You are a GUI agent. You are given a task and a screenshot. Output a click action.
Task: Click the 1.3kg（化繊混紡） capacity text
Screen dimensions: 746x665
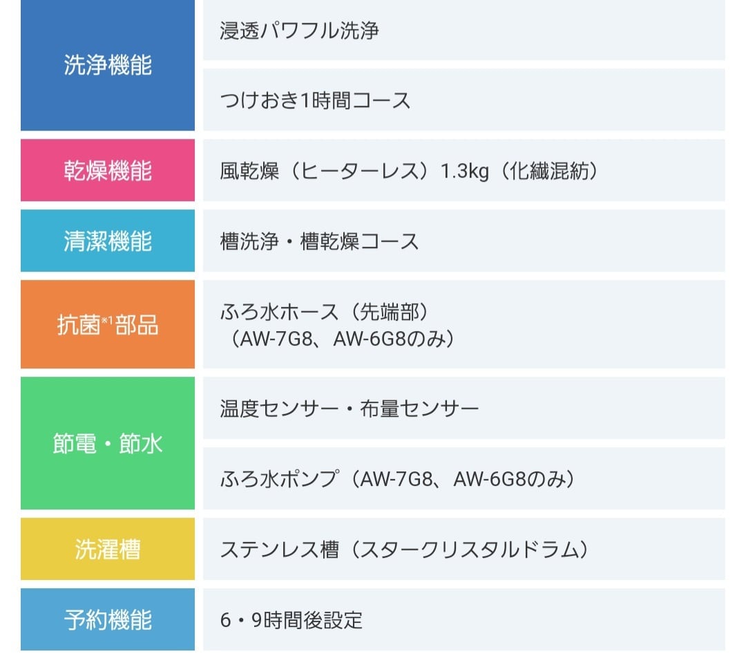[519, 171]
